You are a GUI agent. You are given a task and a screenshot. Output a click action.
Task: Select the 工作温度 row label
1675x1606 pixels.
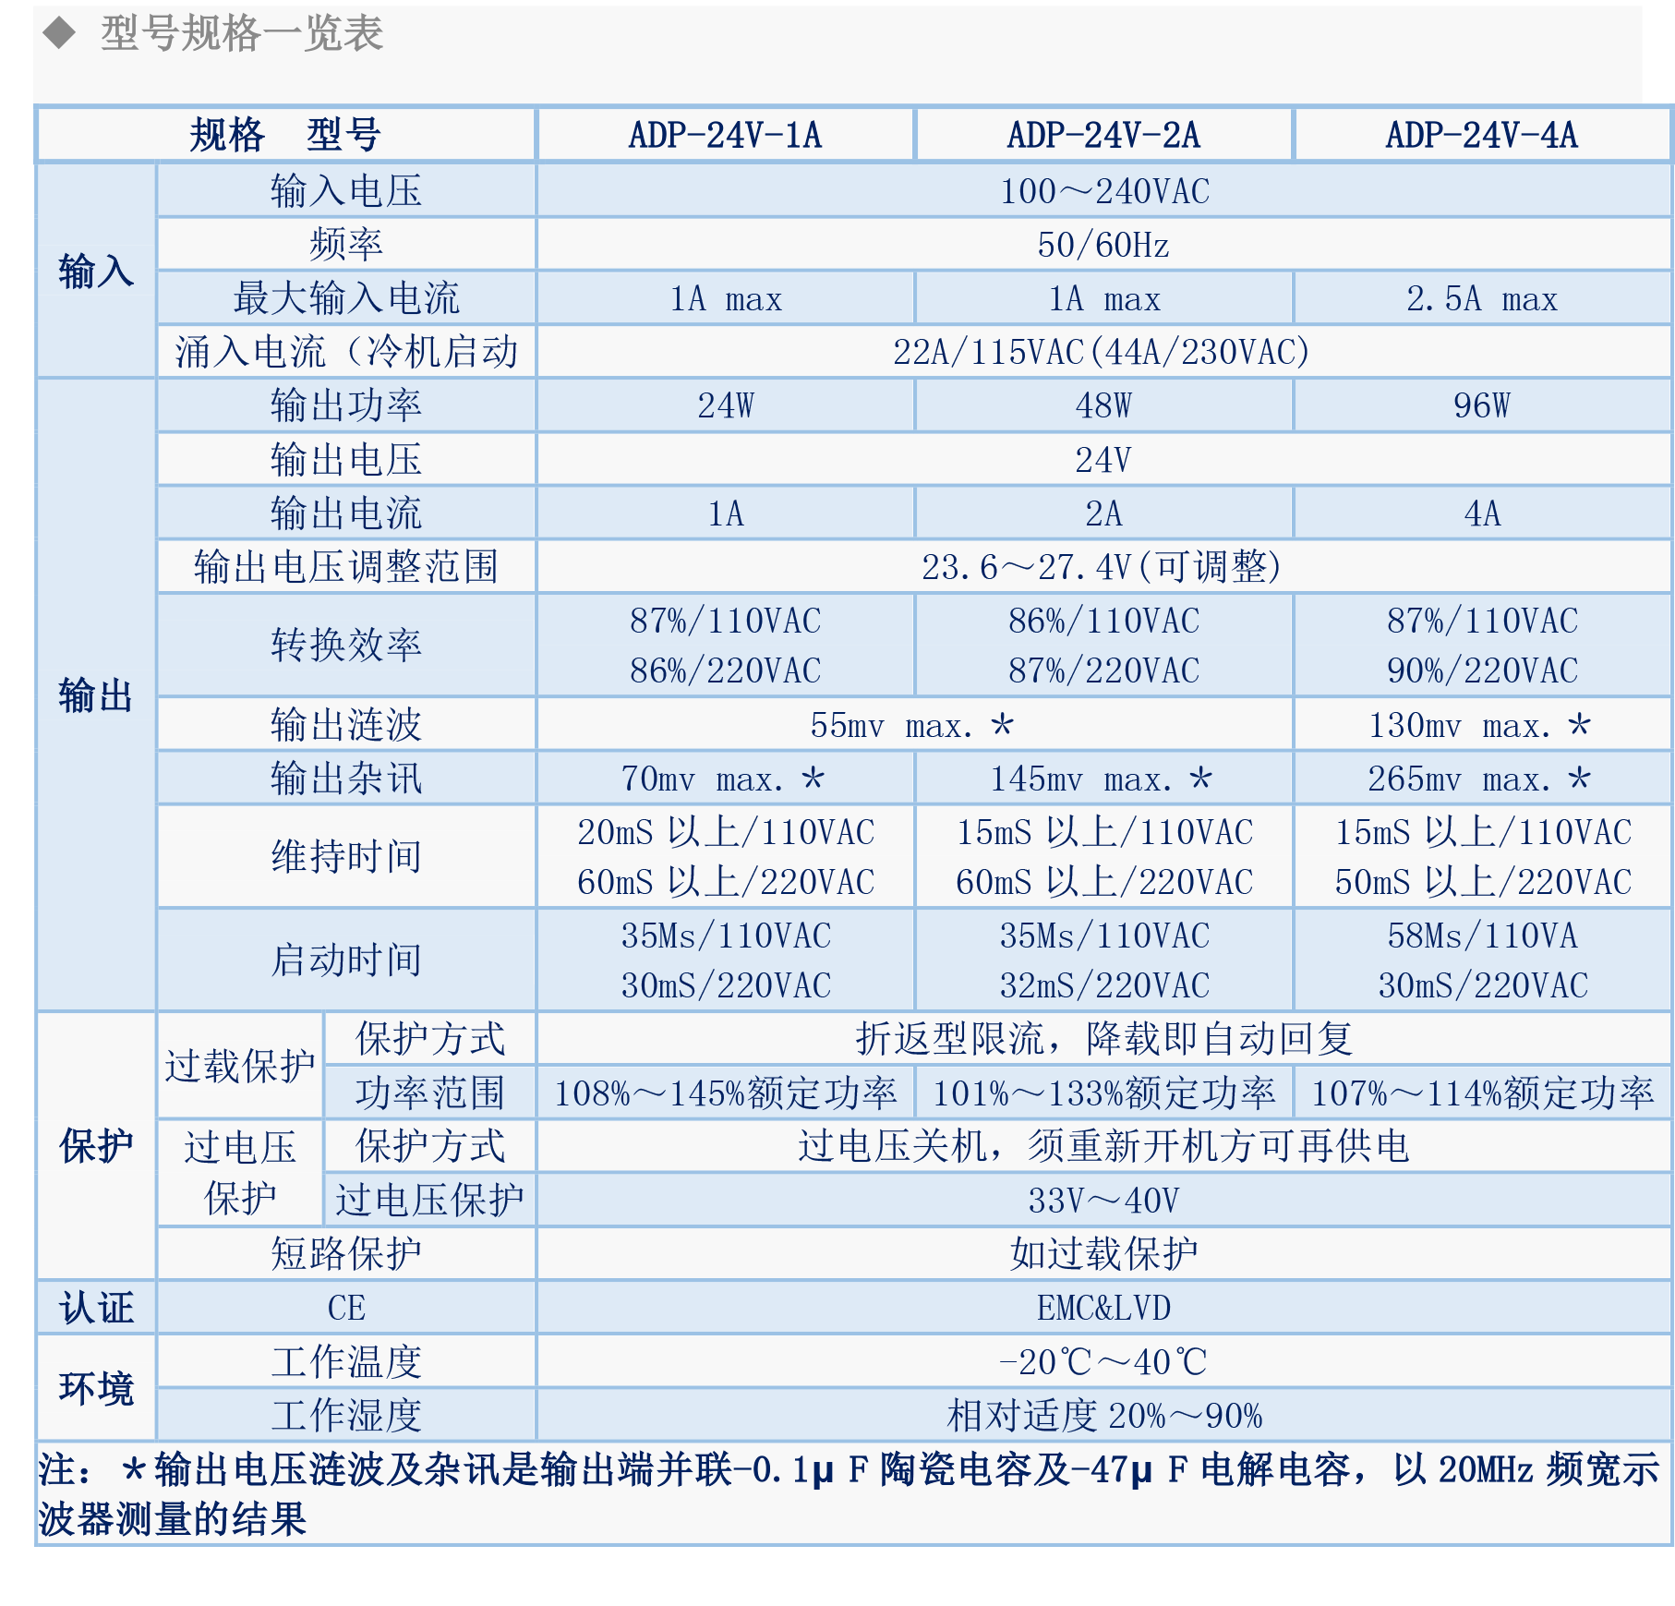coord(346,1361)
